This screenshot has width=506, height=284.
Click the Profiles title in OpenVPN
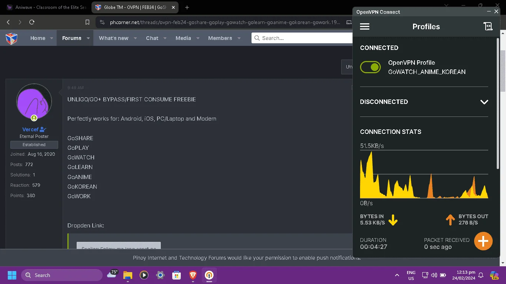(x=426, y=27)
